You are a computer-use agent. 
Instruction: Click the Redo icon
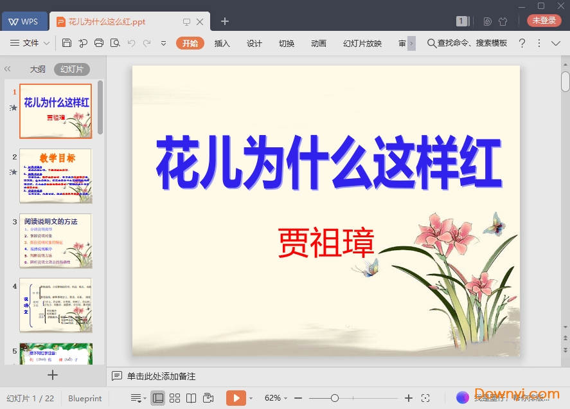(x=148, y=43)
